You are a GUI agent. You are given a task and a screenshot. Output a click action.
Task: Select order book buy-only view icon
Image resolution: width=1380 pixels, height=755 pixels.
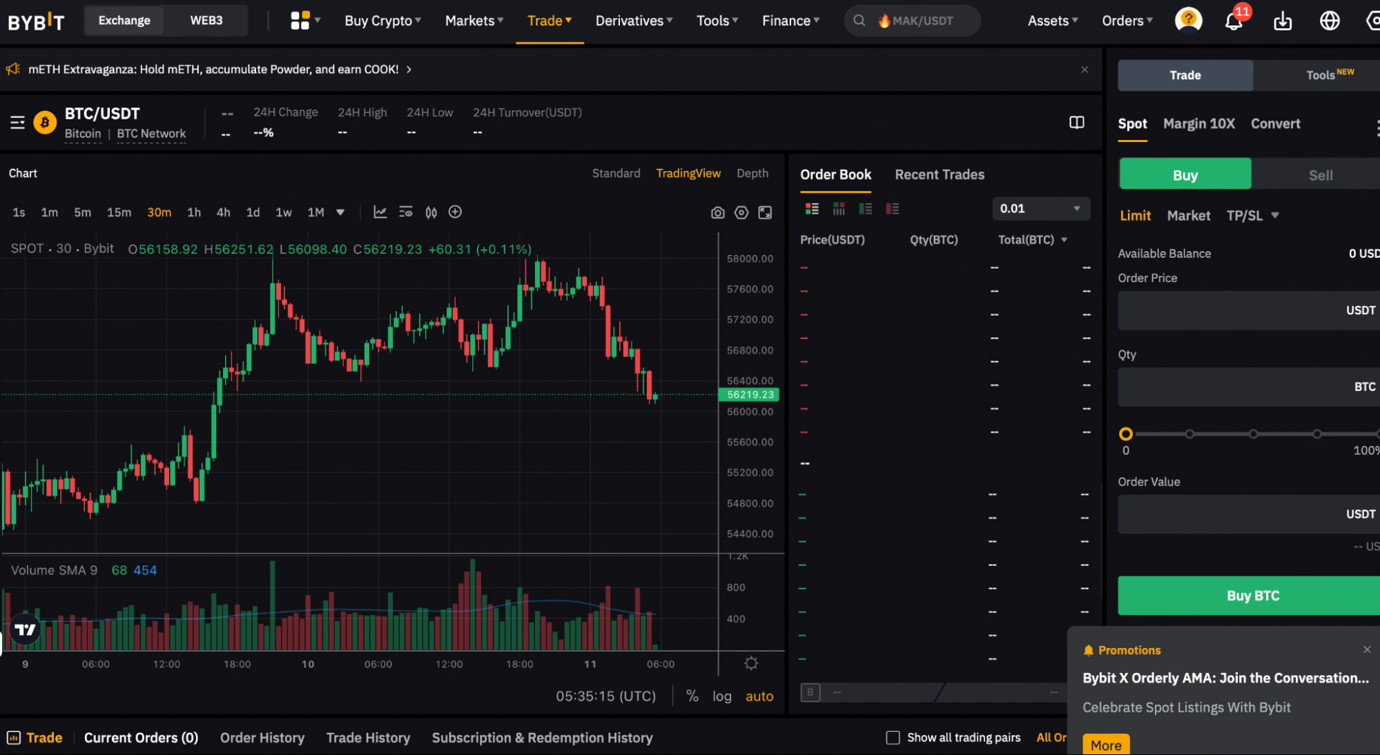865,208
